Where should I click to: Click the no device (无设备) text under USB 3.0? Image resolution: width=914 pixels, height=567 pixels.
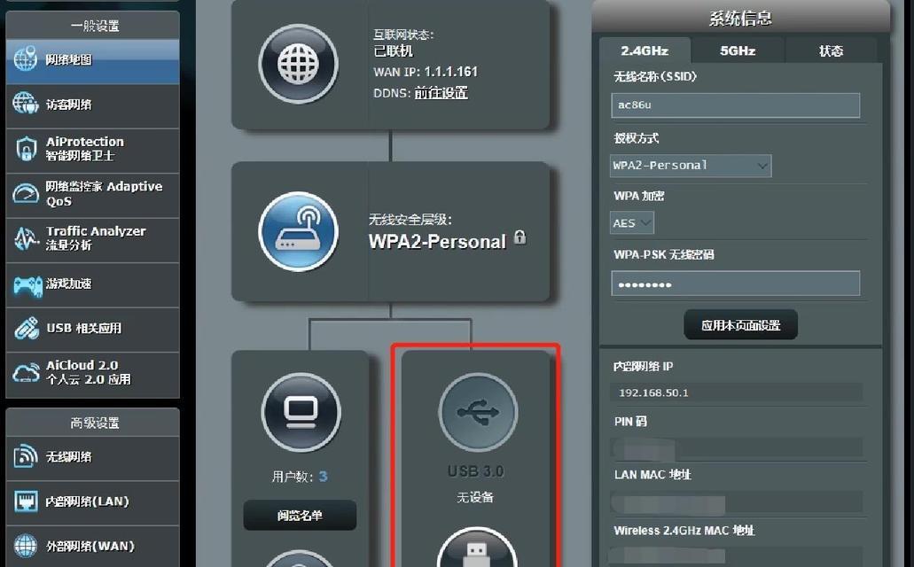click(x=475, y=497)
